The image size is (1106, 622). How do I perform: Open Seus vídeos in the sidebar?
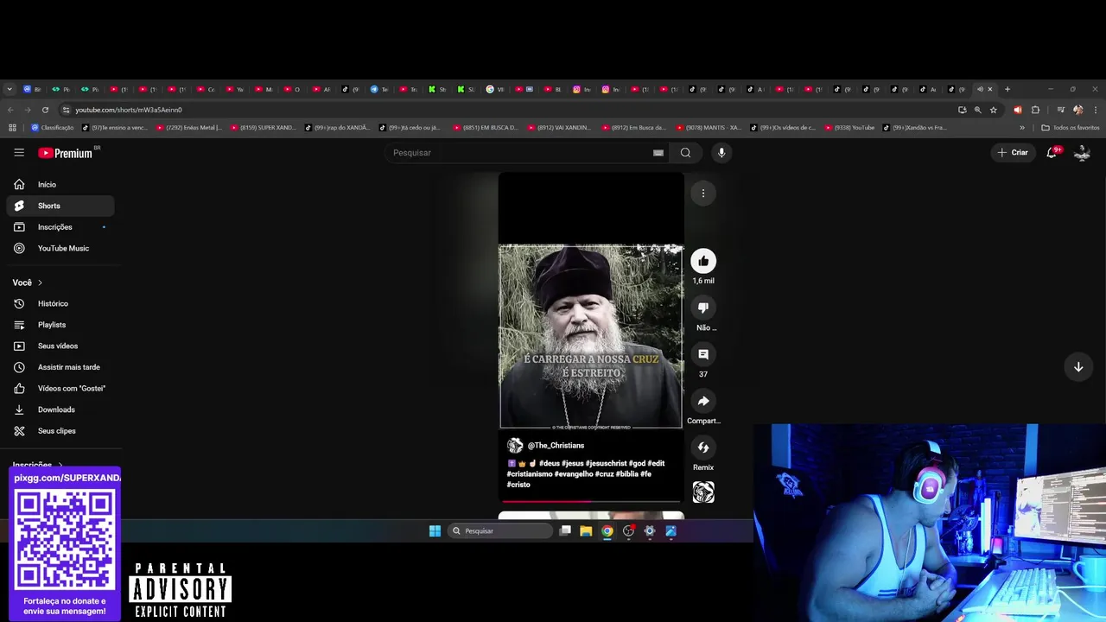click(60, 346)
